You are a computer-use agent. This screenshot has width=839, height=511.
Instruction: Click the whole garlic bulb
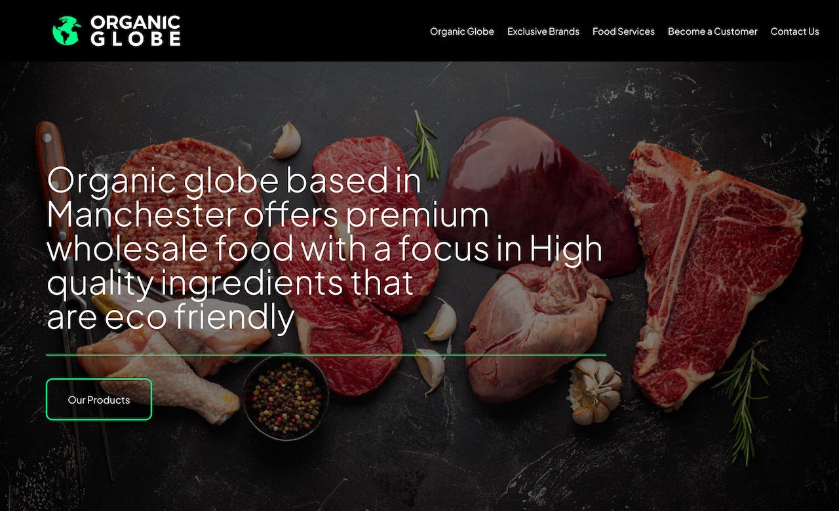594,391
